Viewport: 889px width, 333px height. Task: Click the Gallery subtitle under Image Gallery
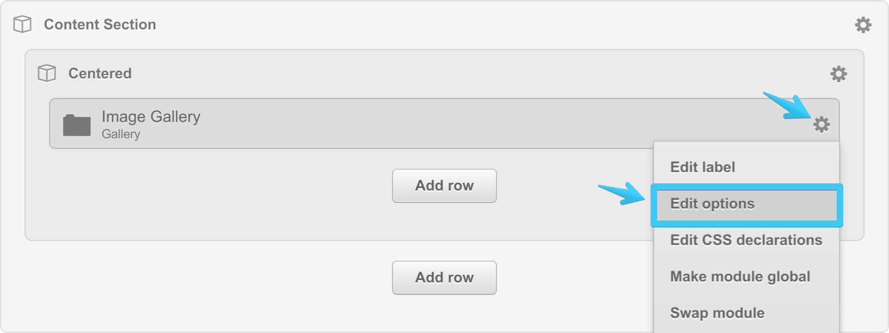tap(121, 134)
